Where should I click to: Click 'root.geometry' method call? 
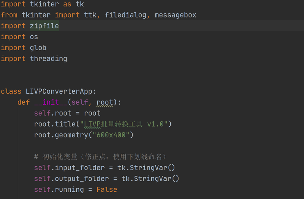pyautogui.click(x=61, y=135)
